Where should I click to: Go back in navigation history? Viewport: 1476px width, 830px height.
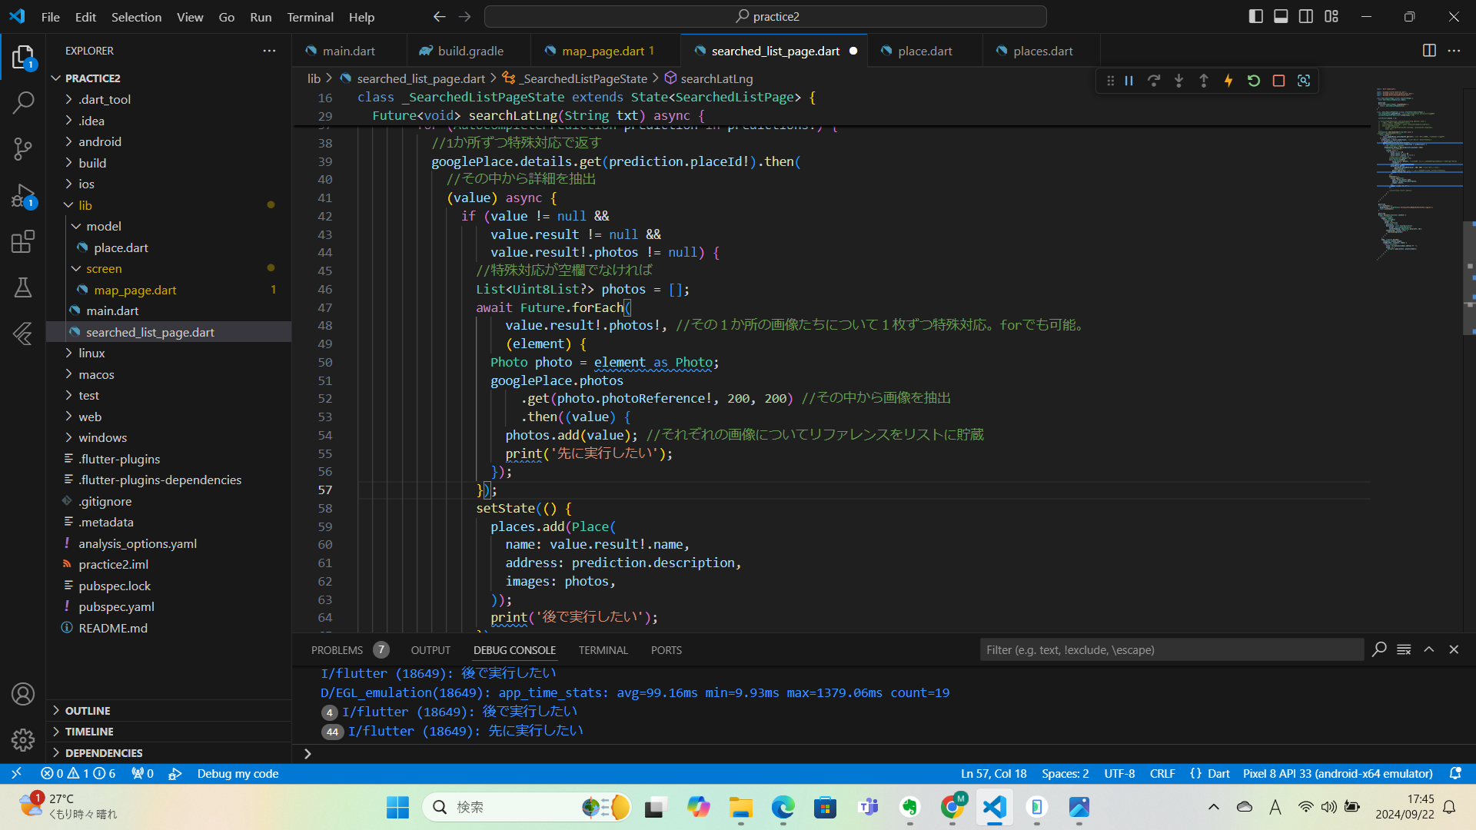439,17
